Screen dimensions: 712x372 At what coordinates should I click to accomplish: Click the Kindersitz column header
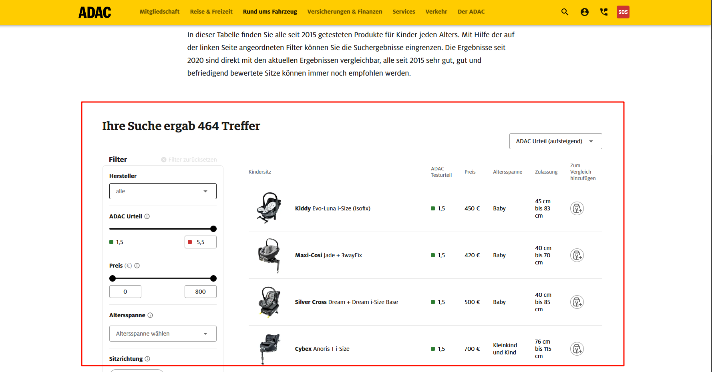click(x=259, y=172)
